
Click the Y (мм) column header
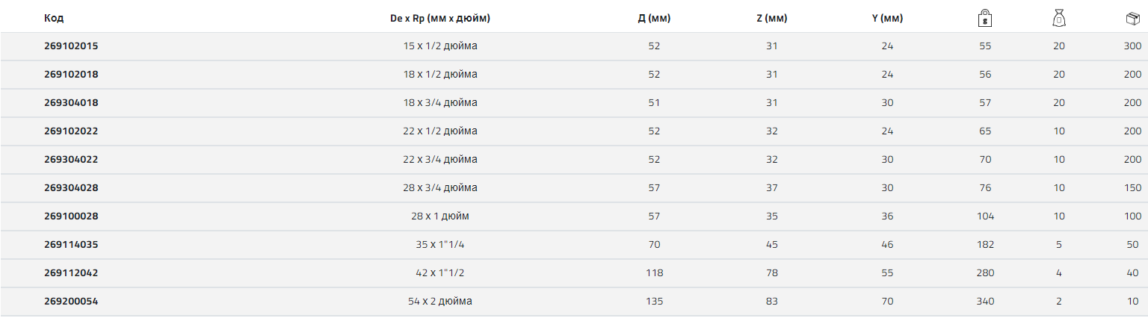887,19
